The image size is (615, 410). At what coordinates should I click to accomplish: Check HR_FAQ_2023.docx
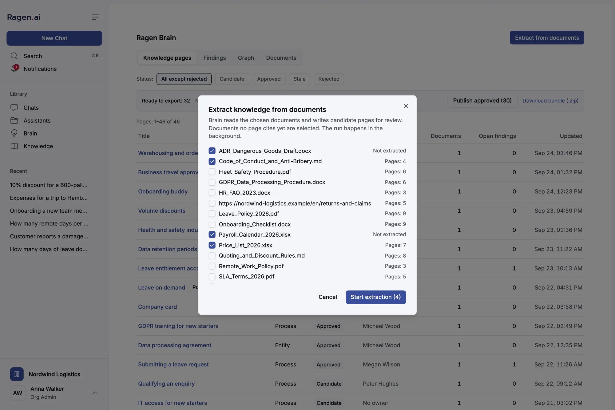pos(212,193)
